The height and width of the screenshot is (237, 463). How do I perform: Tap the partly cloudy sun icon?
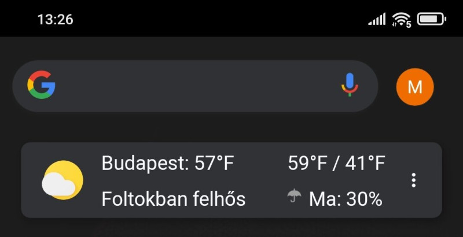[63, 180]
